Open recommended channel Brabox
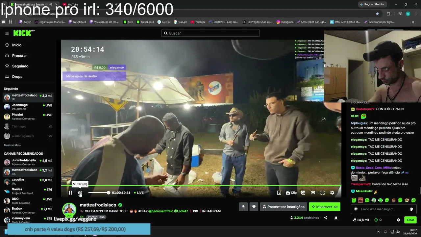 pyautogui.click(x=28, y=210)
